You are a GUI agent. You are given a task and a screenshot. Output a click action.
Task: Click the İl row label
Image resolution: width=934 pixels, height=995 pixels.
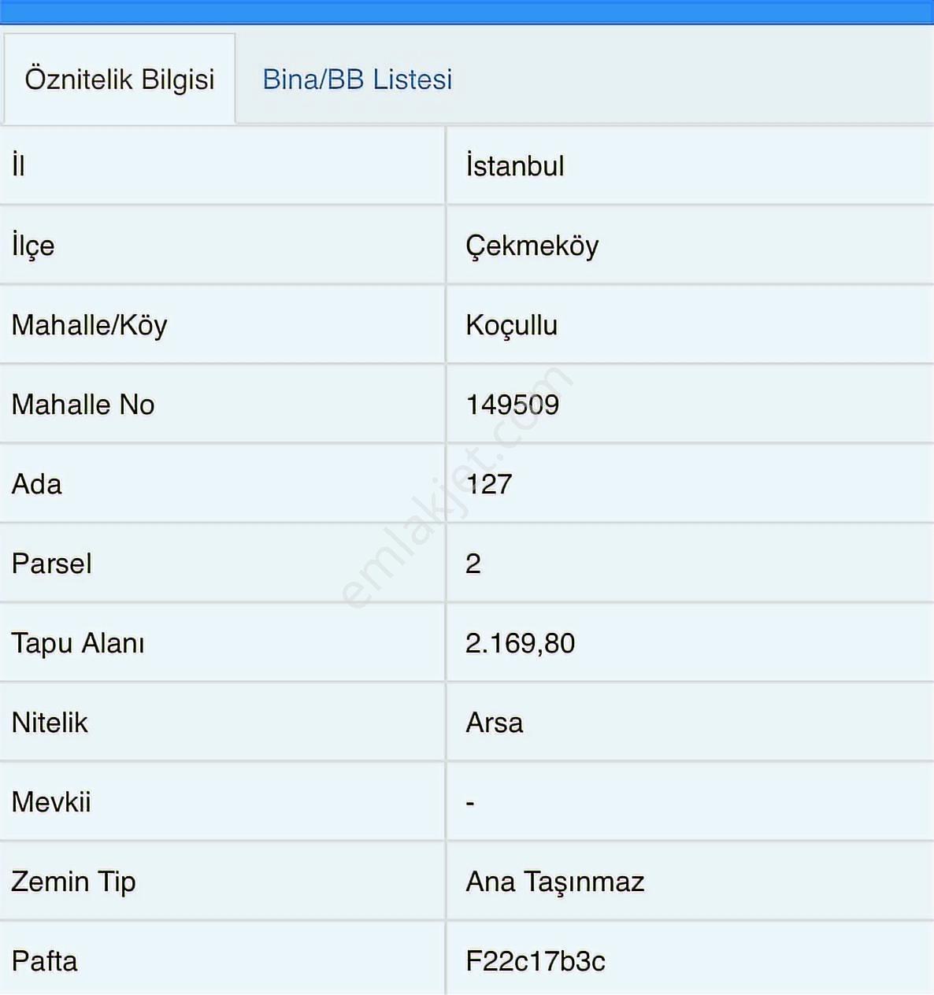18,166
